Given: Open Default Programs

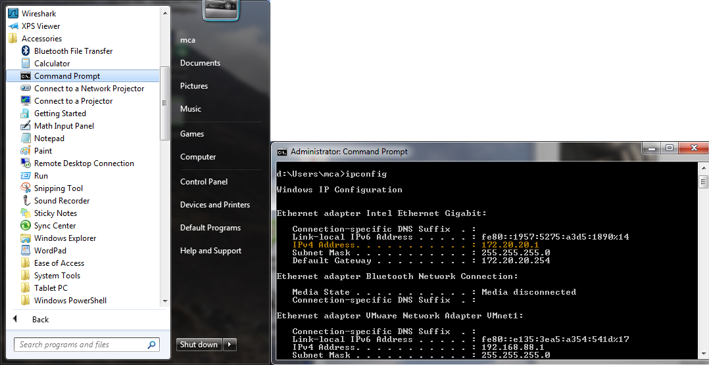Looking at the screenshot, I should tap(210, 227).
